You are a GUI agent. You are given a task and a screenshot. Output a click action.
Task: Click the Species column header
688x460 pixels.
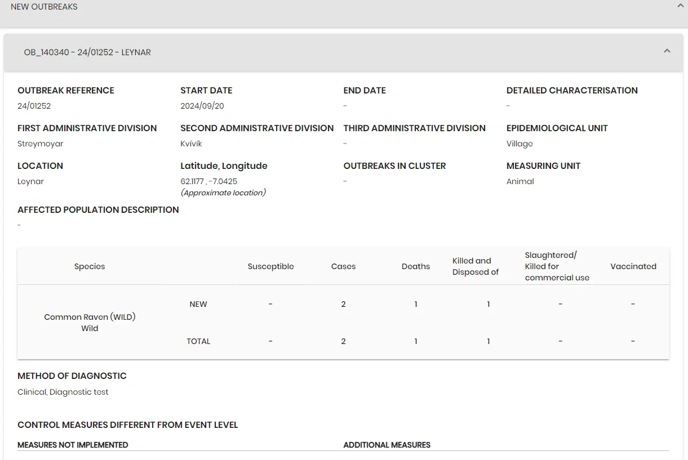coord(90,266)
